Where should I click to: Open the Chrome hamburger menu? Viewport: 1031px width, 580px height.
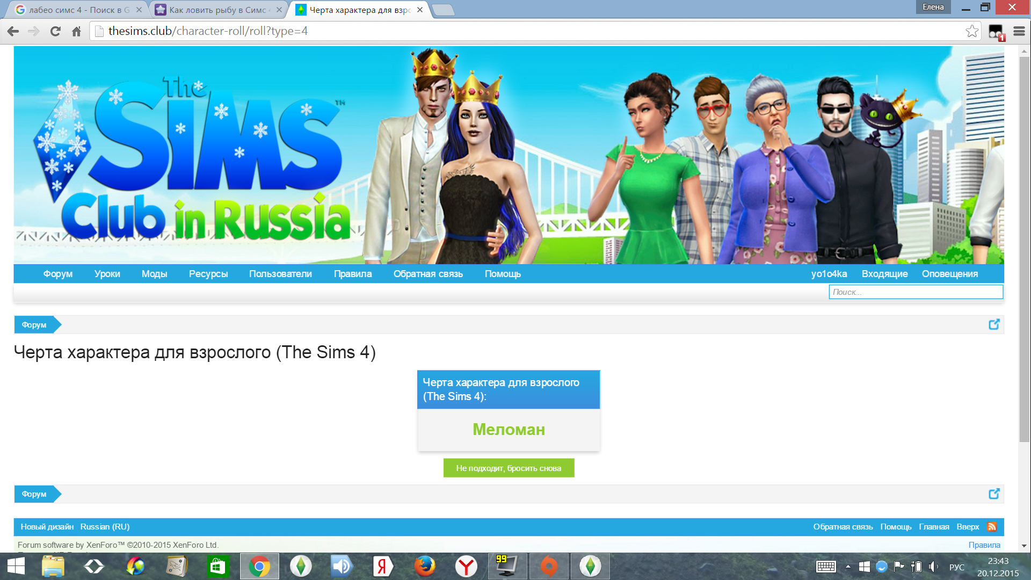[x=1019, y=31]
